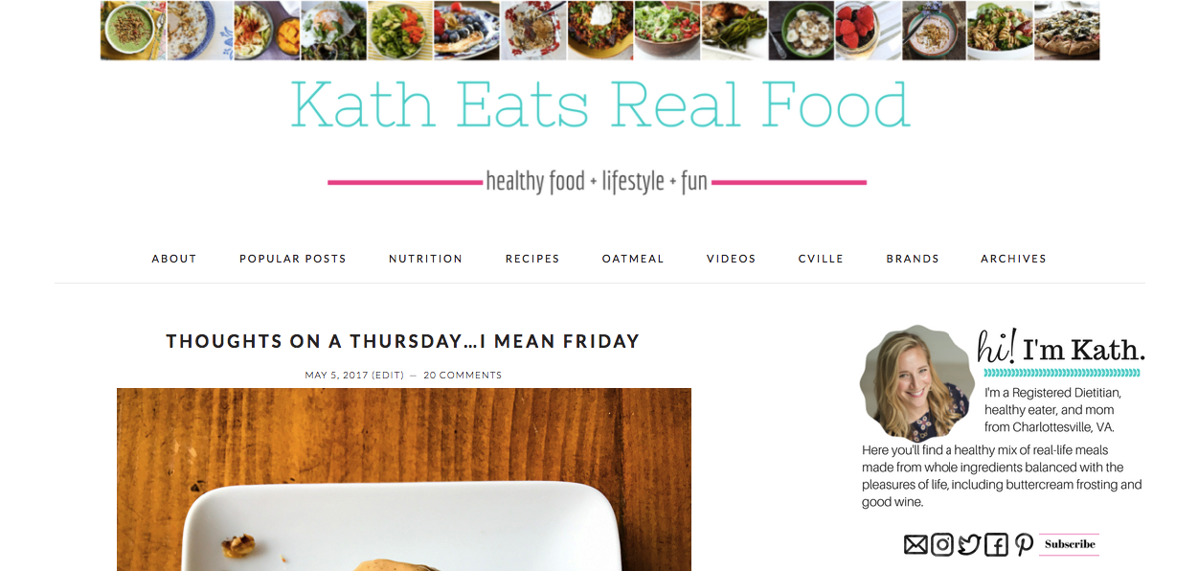
Task: Open the Recipes menu
Action: point(532,259)
